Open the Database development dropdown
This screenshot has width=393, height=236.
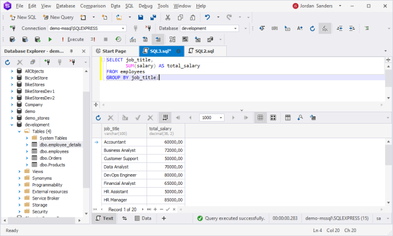pos(236,28)
